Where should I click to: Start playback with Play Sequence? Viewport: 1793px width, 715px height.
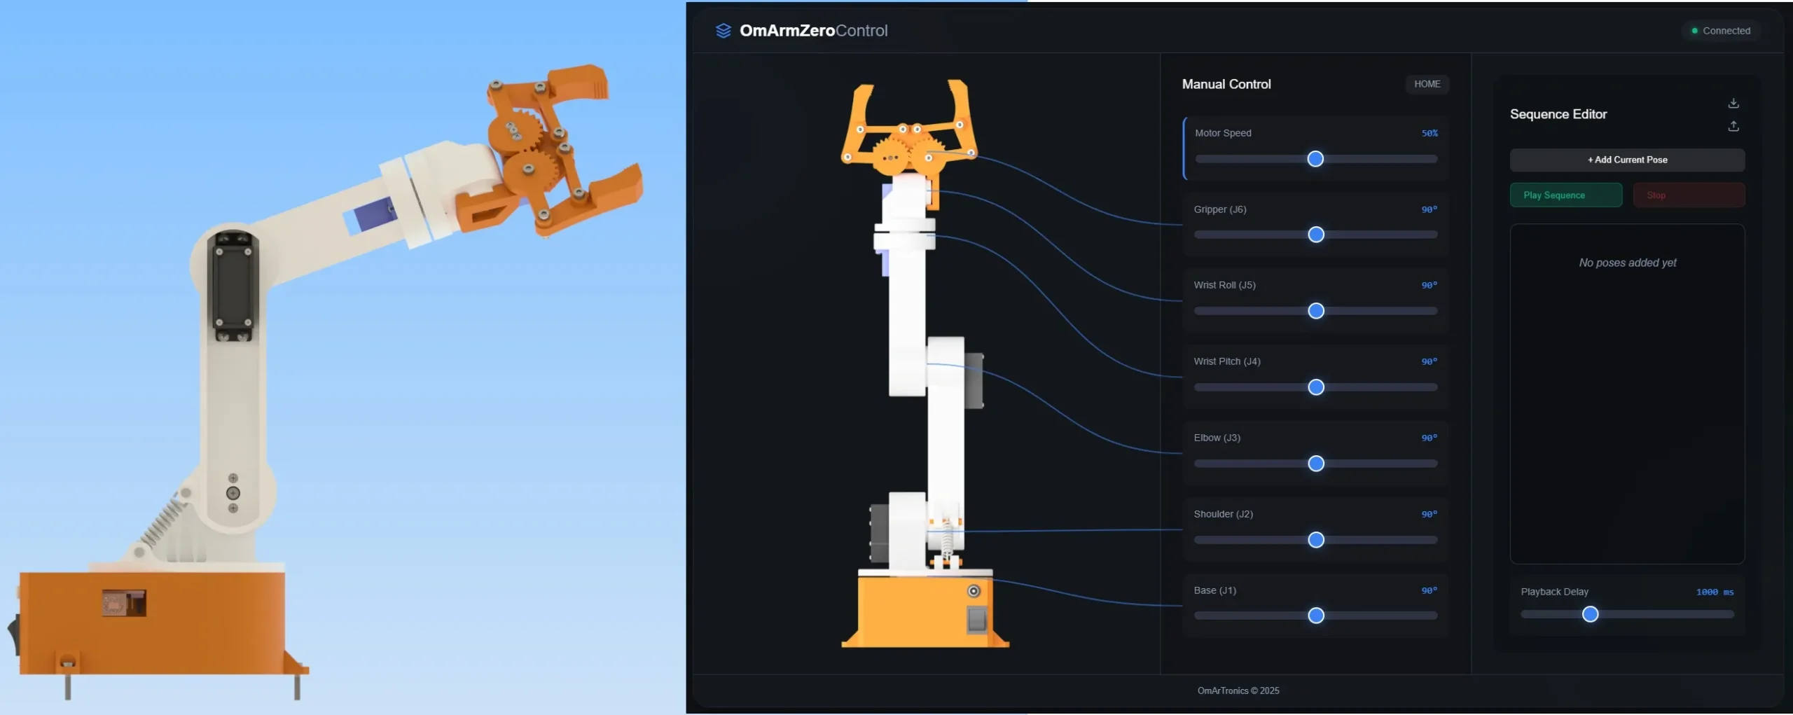[1566, 195]
